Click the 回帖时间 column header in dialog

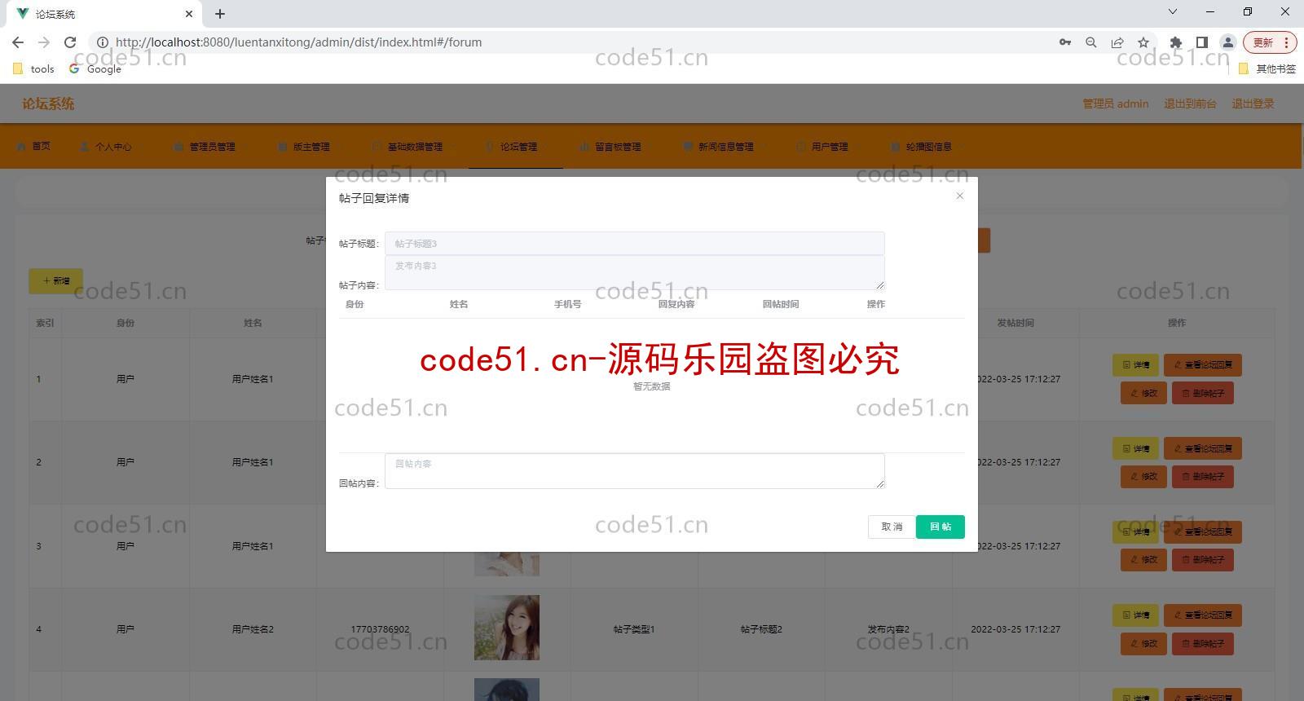[x=781, y=304]
